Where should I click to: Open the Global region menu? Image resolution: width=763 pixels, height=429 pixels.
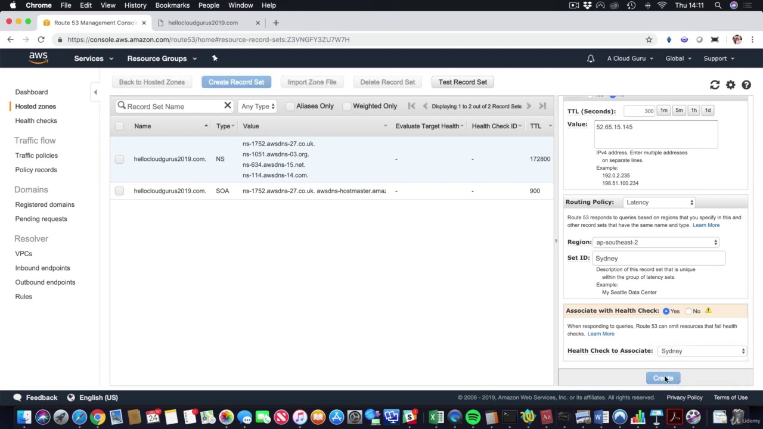(678, 58)
